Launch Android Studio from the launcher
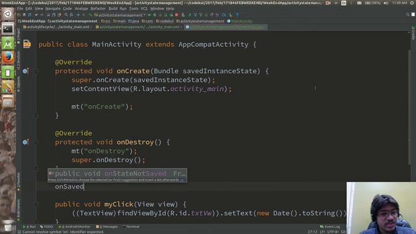416x234 pixels. pos(8,44)
